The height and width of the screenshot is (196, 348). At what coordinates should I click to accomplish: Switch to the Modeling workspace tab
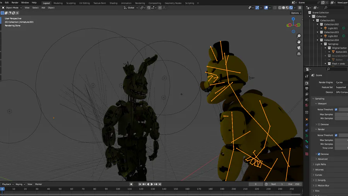(58, 3)
